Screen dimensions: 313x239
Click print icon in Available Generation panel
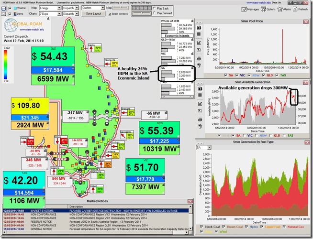click(200, 119)
